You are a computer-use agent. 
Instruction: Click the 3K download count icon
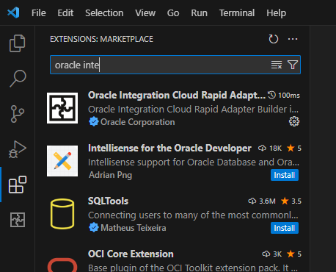pos(266,254)
